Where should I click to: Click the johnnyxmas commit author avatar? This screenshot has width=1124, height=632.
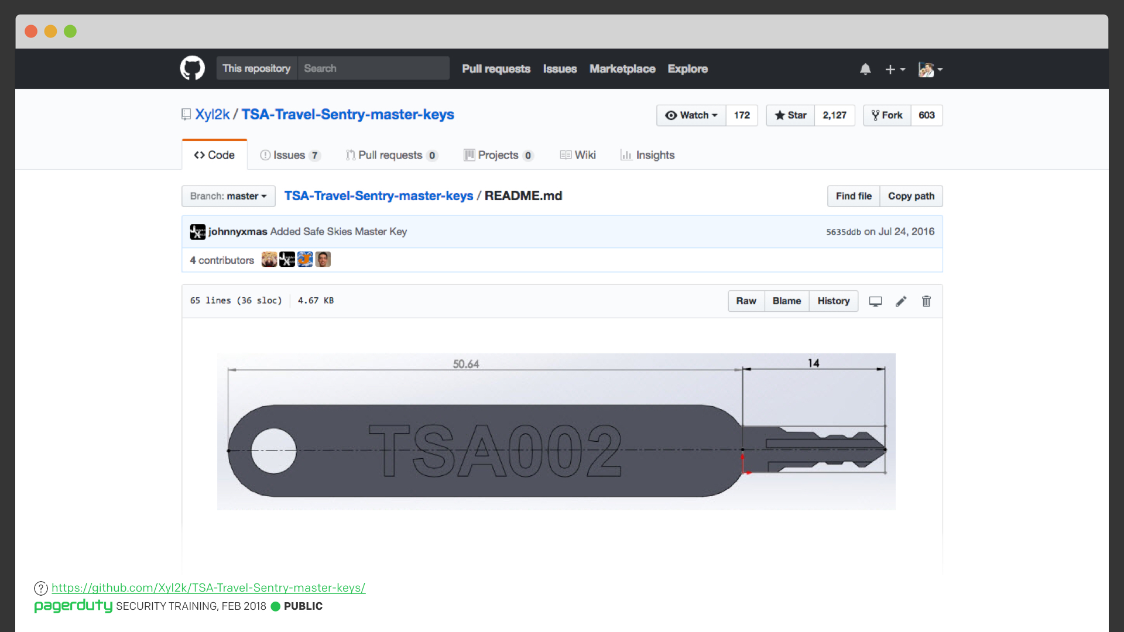[x=198, y=232]
